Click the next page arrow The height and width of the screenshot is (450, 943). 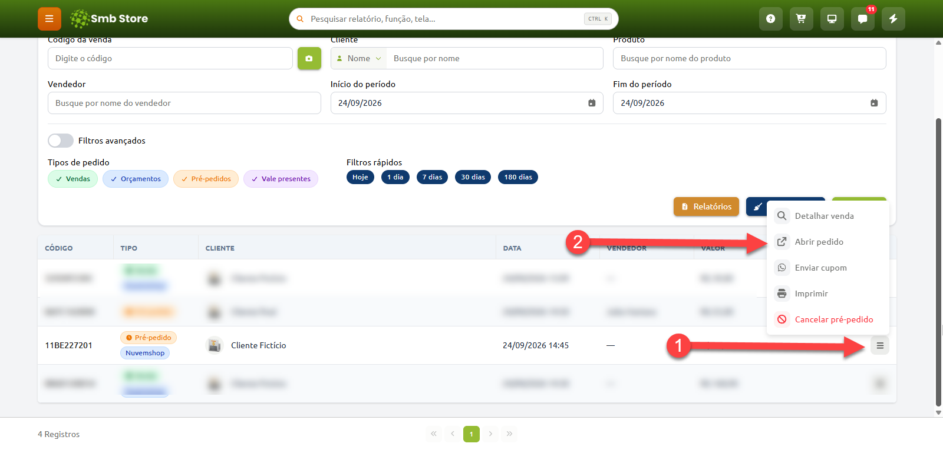[490, 434]
